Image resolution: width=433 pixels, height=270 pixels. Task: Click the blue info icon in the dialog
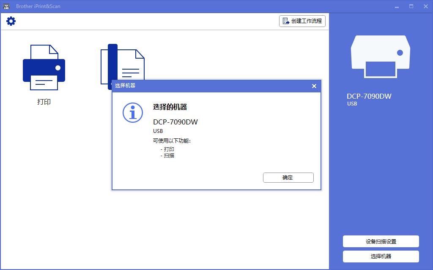(132, 113)
